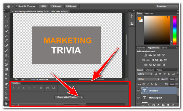The height and width of the screenshot is (111, 183).
Task: Select the Rectangle shape tool
Action: [6, 98]
